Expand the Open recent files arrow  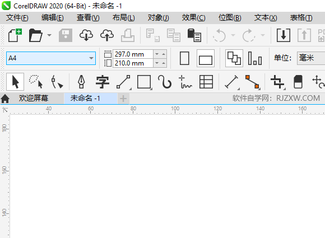(x=49, y=35)
